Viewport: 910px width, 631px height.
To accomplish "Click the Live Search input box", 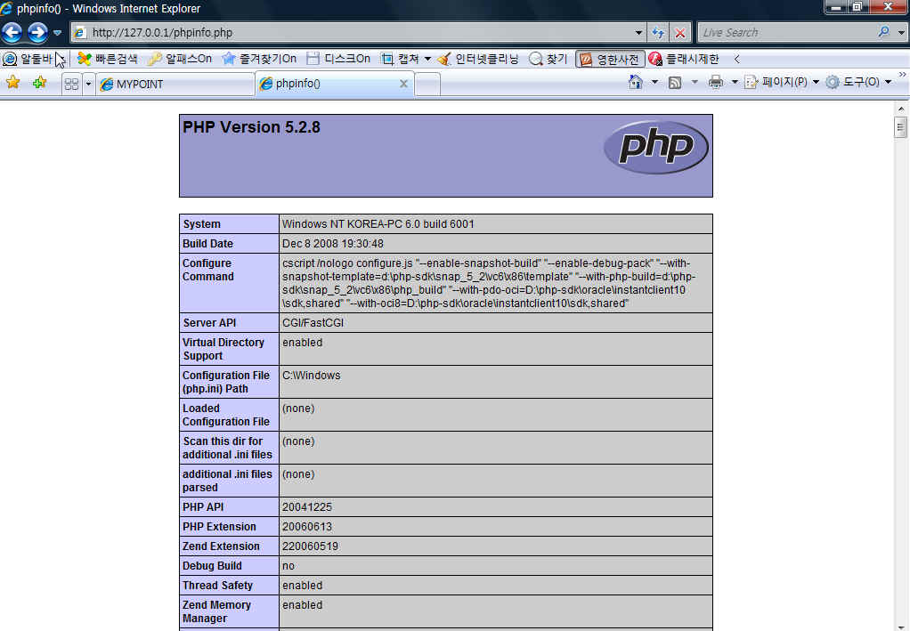I will pos(786,32).
